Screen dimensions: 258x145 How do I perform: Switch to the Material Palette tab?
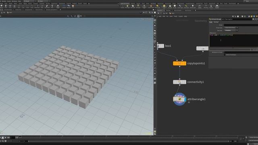tap(178, 10)
